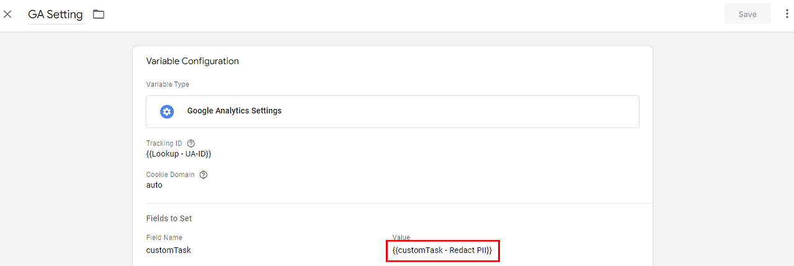This screenshot has width=794, height=266.
Task: Click the GA Setting variable name field
Action: tap(55, 15)
